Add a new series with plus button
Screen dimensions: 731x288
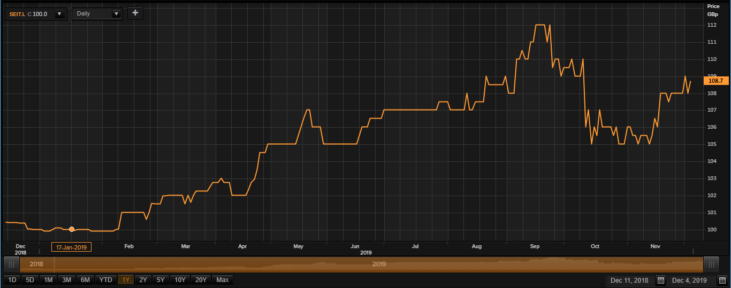pos(135,13)
